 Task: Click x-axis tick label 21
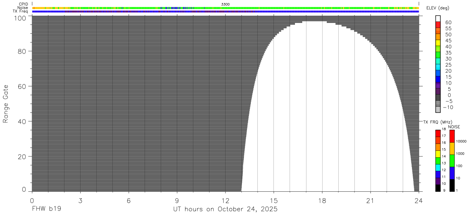[x=370, y=201]
